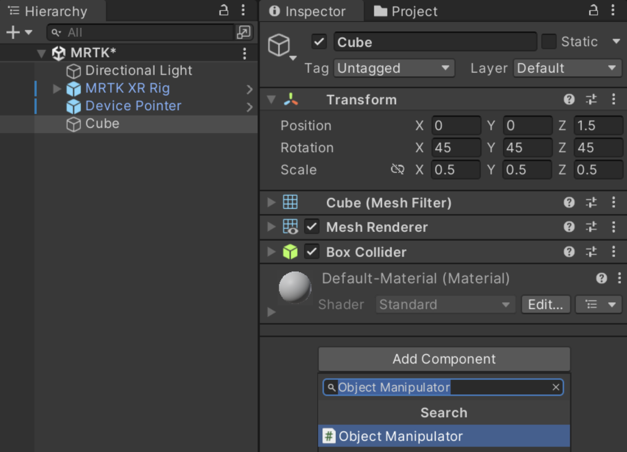
Task: Collapse the MRTK scene foldout
Action: tap(41, 53)
